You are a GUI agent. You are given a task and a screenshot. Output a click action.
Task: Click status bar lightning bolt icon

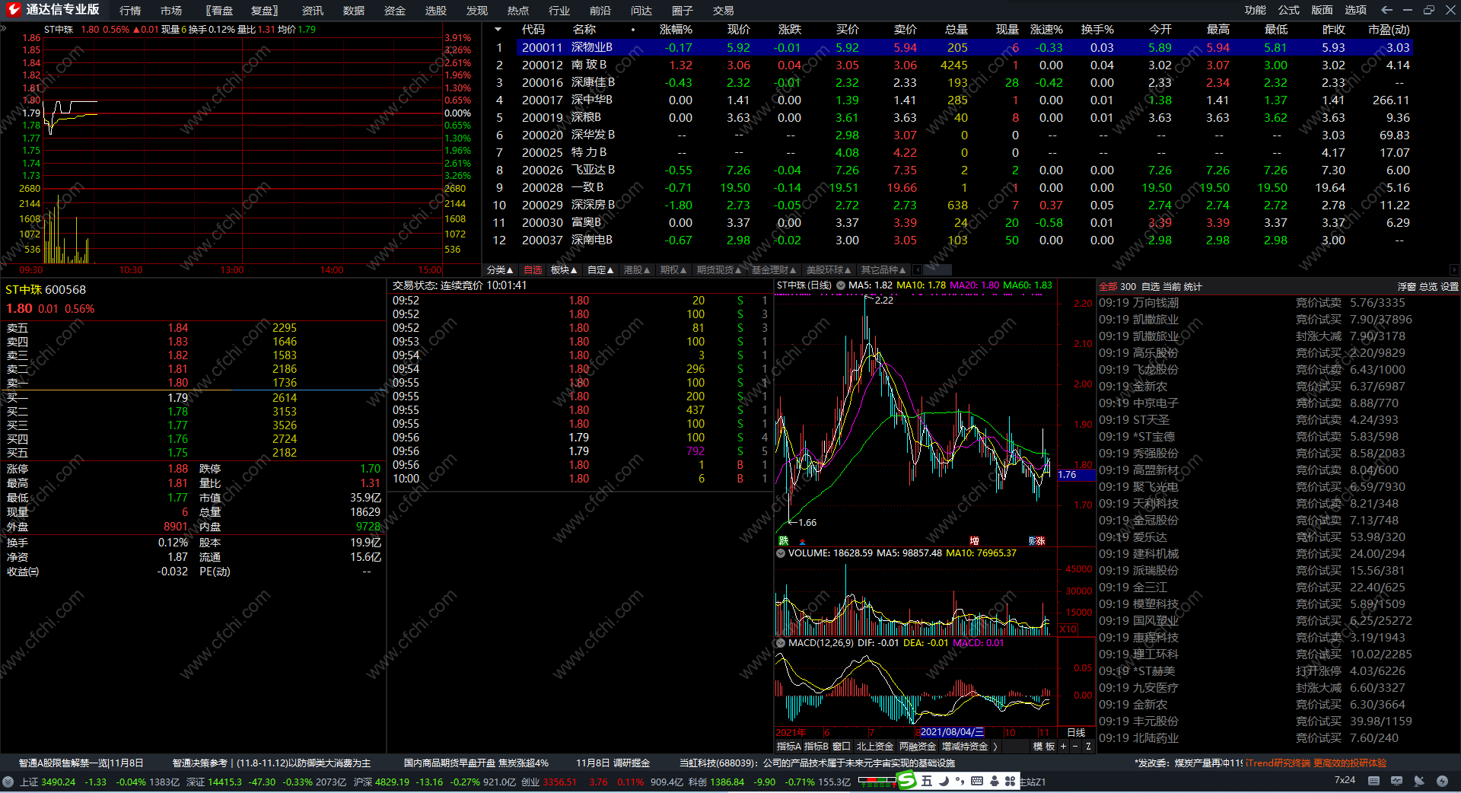coord(1442,781)
